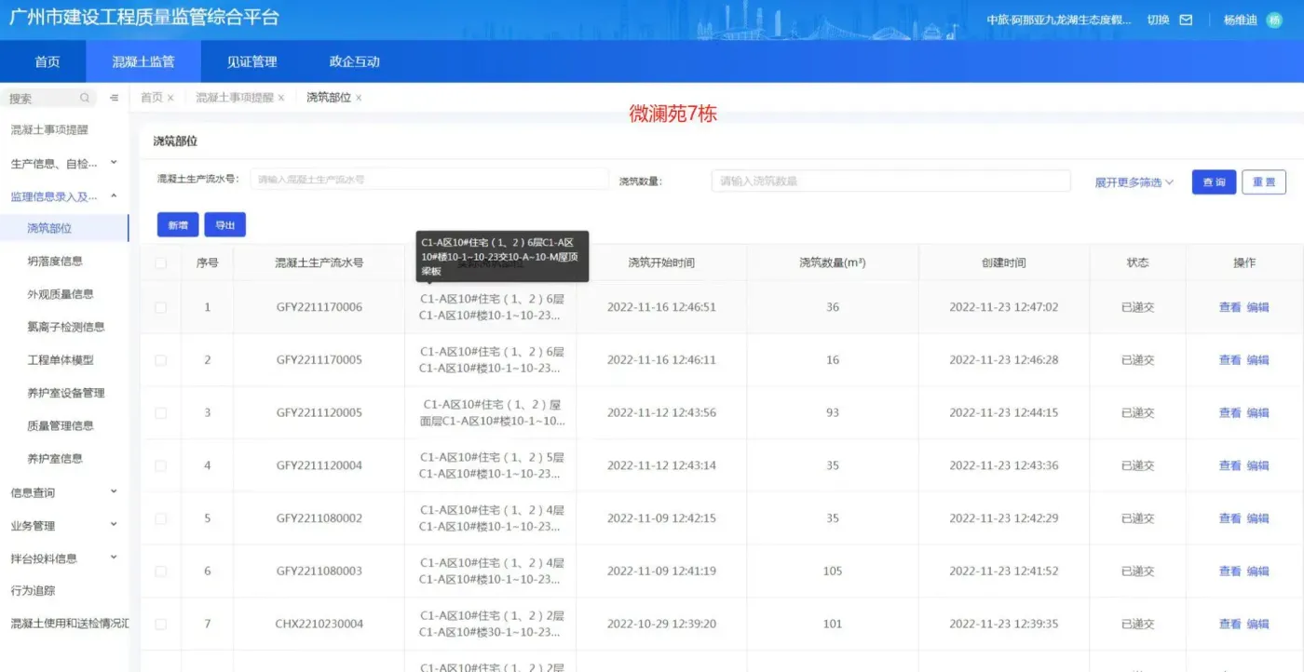Screen dimensions: 1304x672
Task: Click the 混凝土生产流水号 input field
Action: (428, 180)
